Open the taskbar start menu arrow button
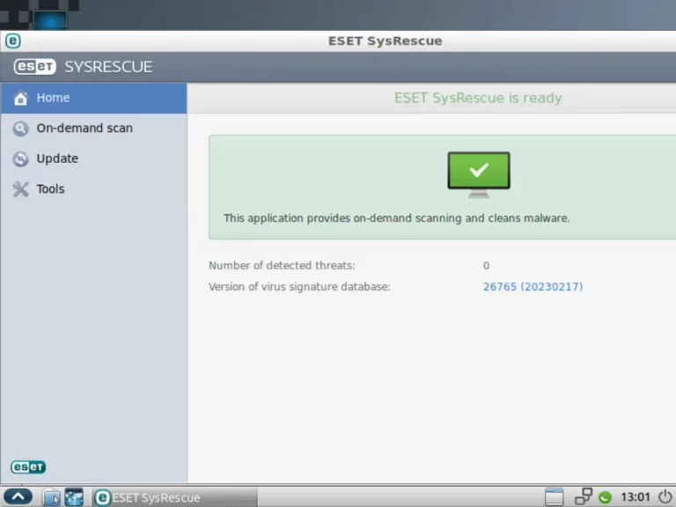 coord(18,496)
